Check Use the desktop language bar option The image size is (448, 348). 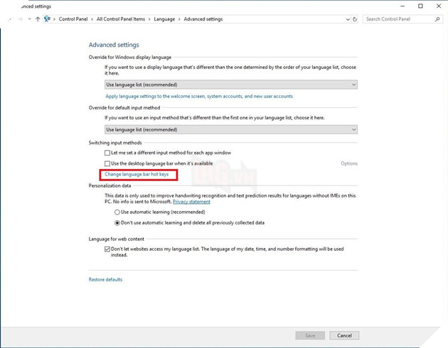click(107, 163)
